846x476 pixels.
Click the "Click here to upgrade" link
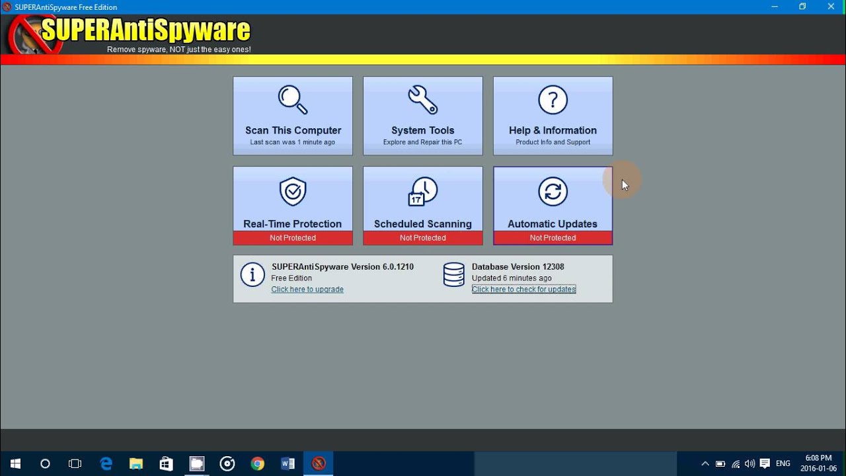point(307,290)
